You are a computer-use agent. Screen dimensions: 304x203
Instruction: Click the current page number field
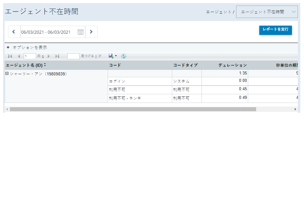click(30, 56)
